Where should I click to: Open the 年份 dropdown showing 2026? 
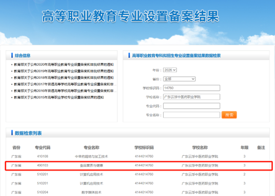170,70
